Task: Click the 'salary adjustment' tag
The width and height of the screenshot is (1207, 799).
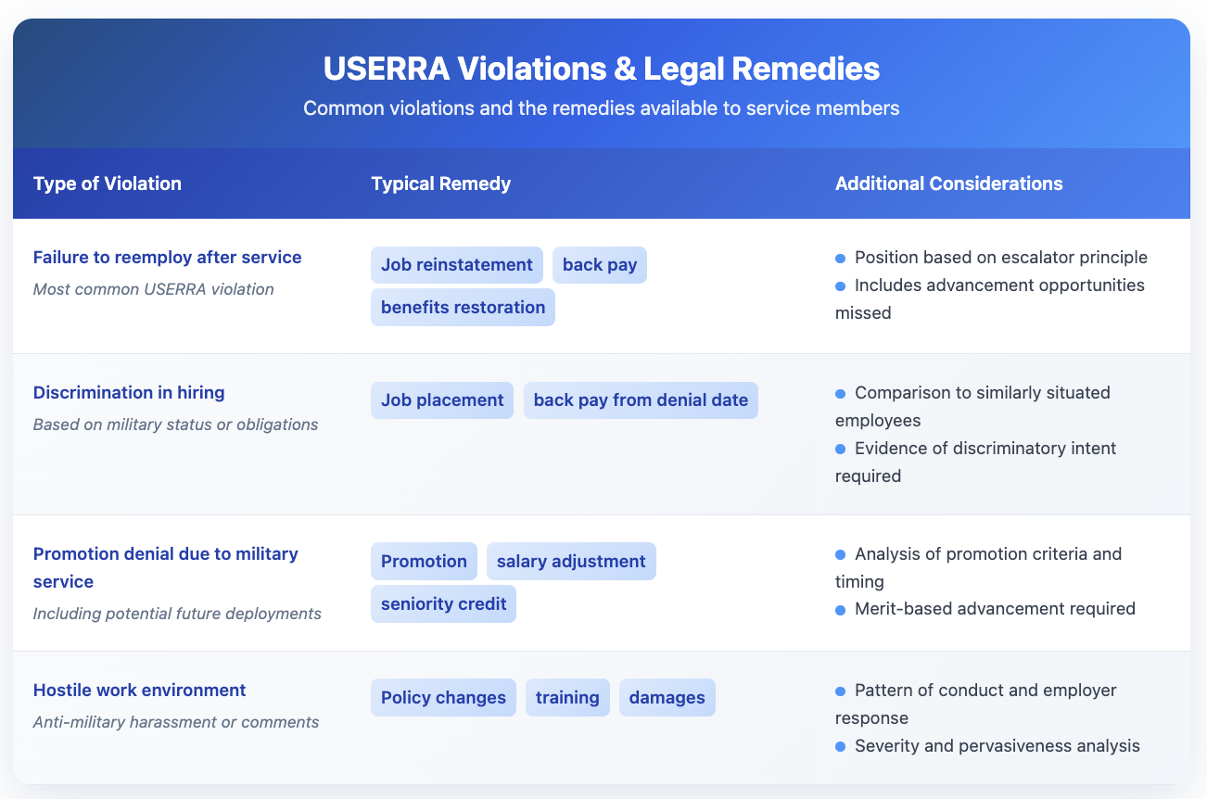Action: pyautogui.click(x=571, y=562)
